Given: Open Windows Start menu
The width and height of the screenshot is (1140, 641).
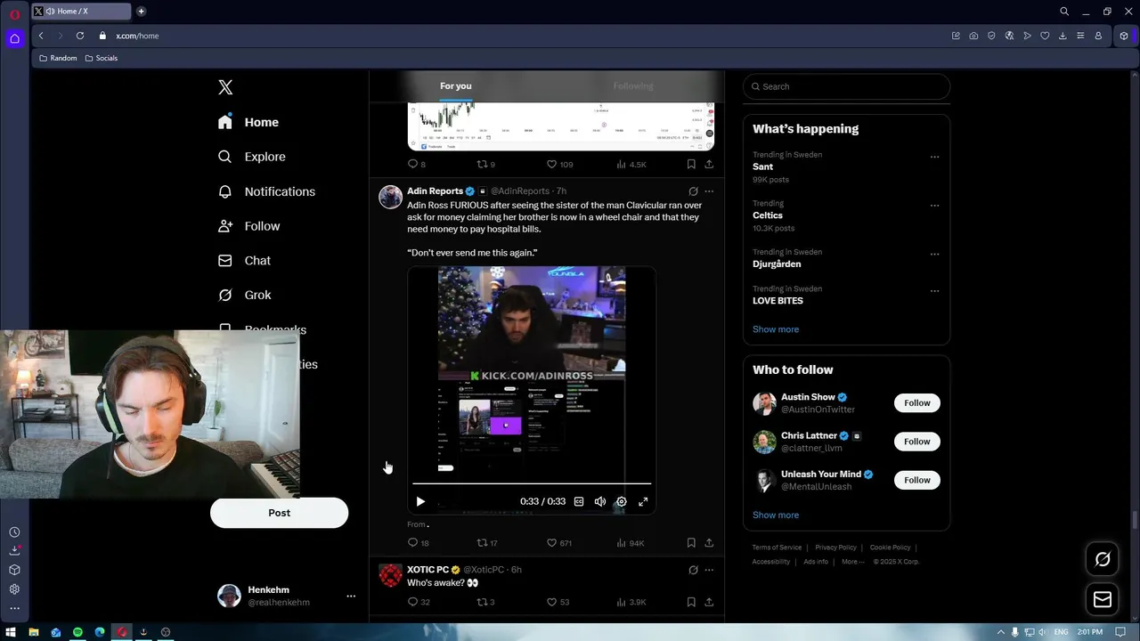Looking at the screenshot, I should (12, 632).
